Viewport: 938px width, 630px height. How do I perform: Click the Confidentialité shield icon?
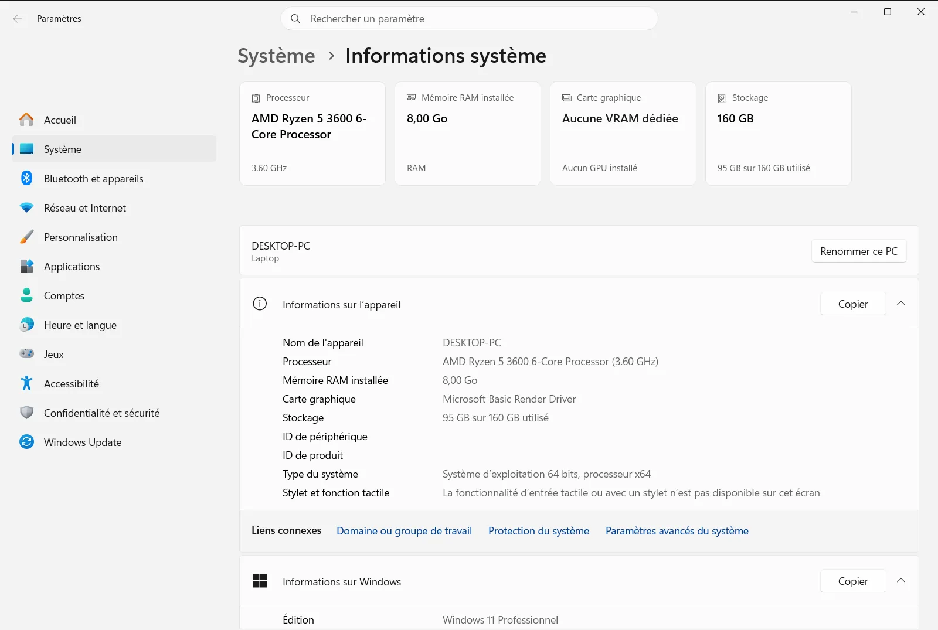click(26, 413)
